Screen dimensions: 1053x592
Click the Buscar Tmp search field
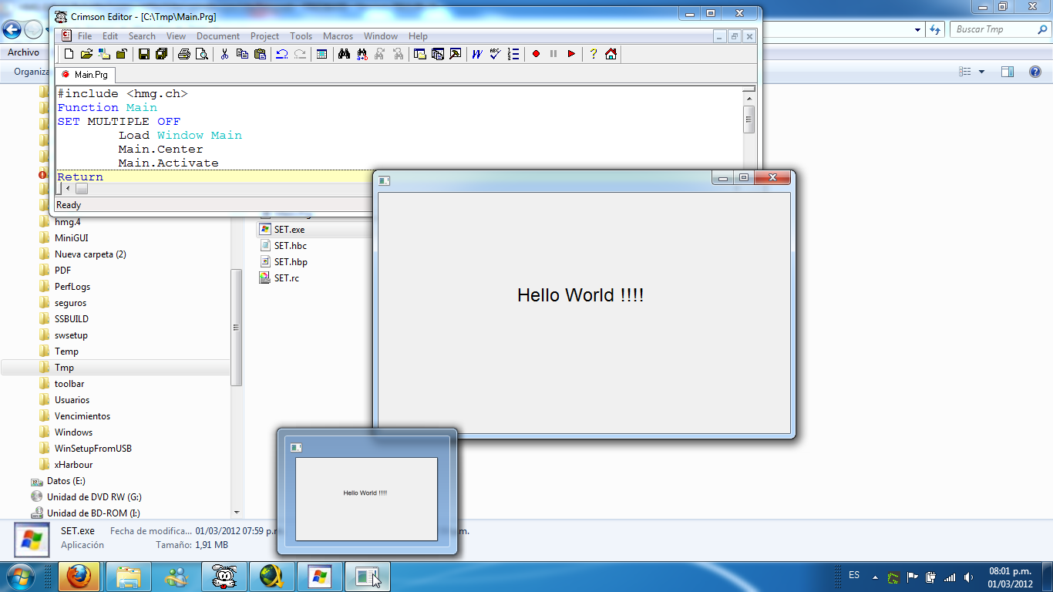[999, 29]
